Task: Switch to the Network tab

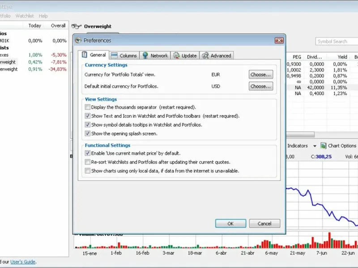Action: point(155,55)
